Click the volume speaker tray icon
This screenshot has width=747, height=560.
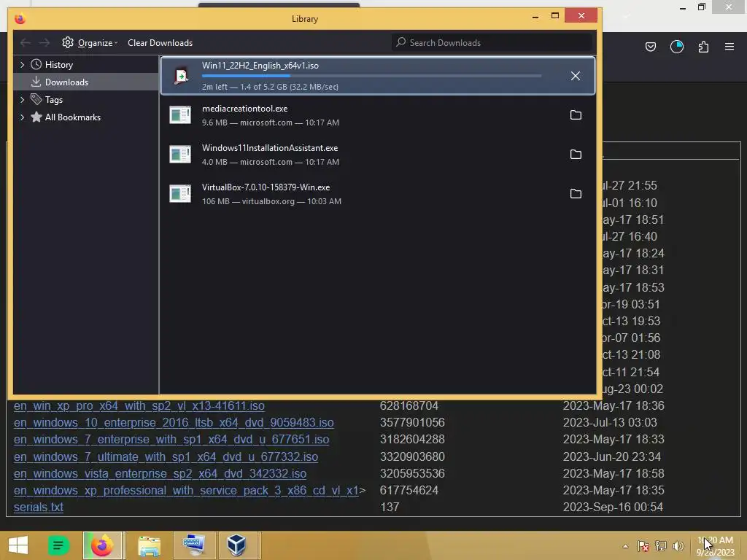pyautogui.click(x=678, y=546)
